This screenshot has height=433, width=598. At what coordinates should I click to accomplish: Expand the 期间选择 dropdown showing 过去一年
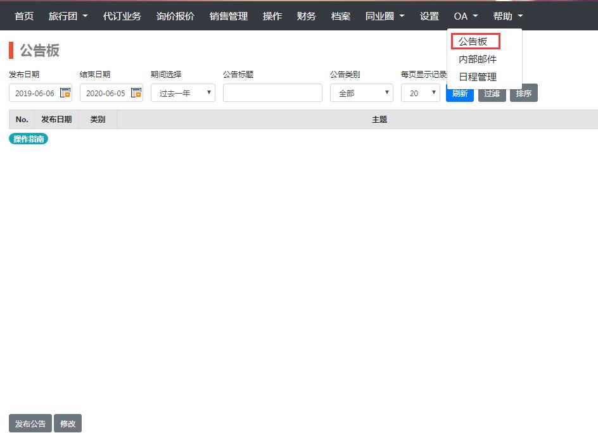click(x=183, y=93)
